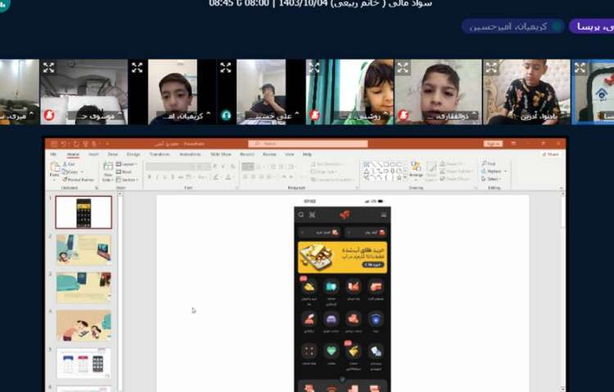
Task: Toggle Italic formatting
Action: tap(157, 177)
